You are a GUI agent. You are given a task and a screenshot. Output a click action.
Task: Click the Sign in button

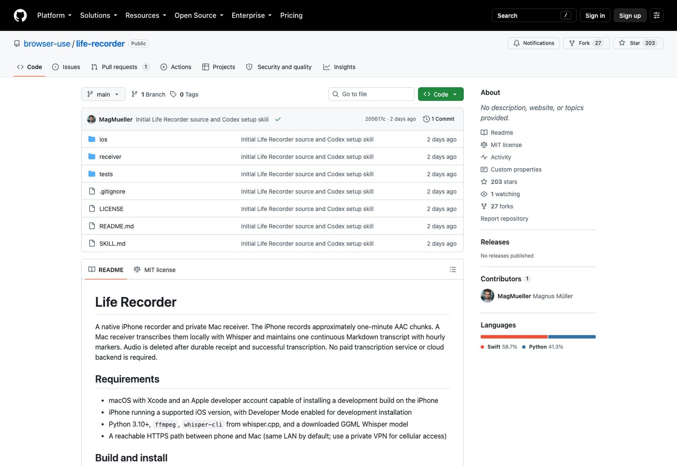click(595, 16)
